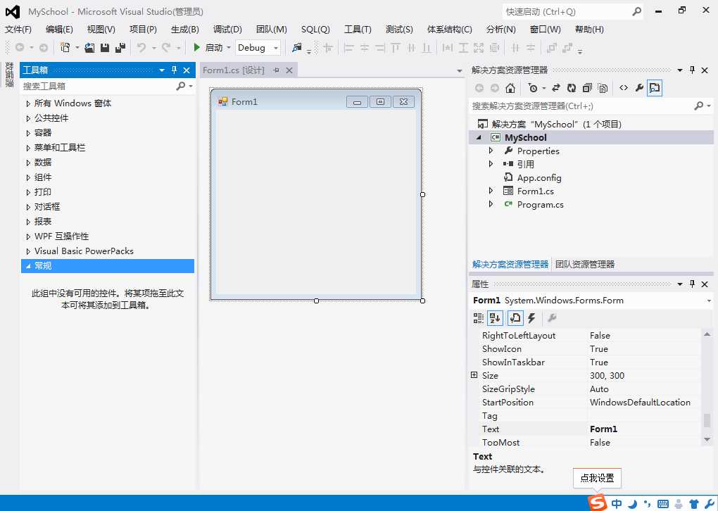Screen dimensions: 718x511
Task: Click the Show All Files icon
Action: coord(603,88)
